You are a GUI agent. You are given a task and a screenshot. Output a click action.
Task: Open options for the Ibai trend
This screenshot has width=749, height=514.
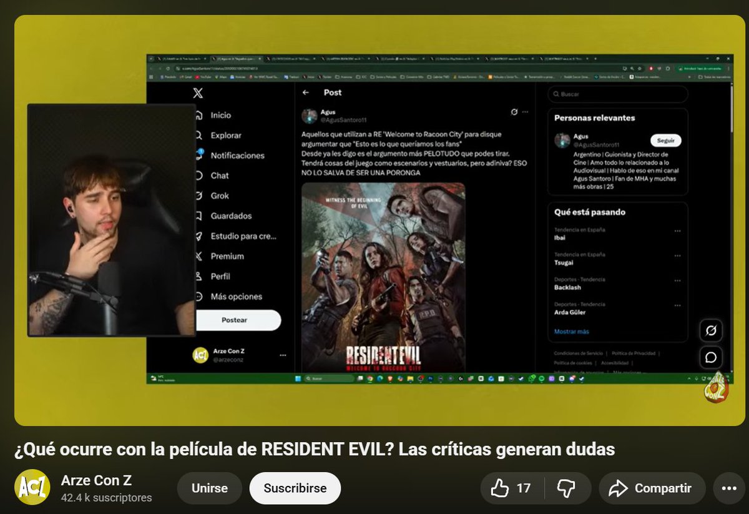coord(677,231)
